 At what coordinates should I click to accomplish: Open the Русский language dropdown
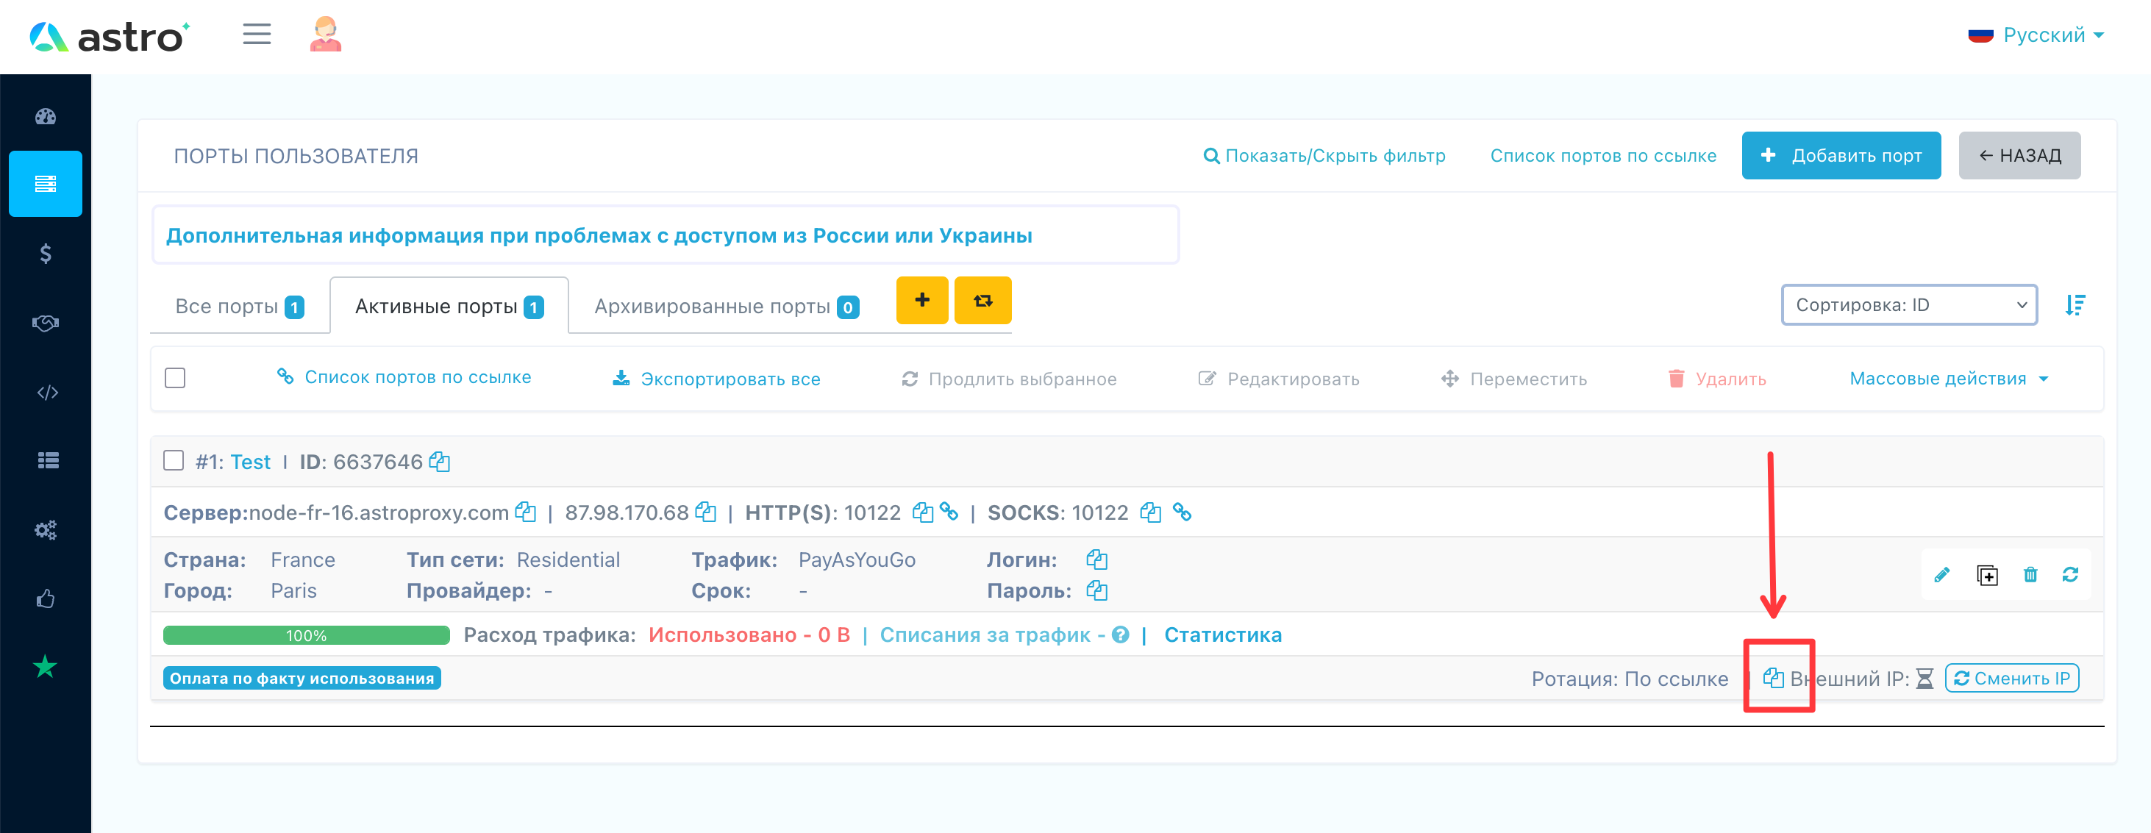[2036, 35]
